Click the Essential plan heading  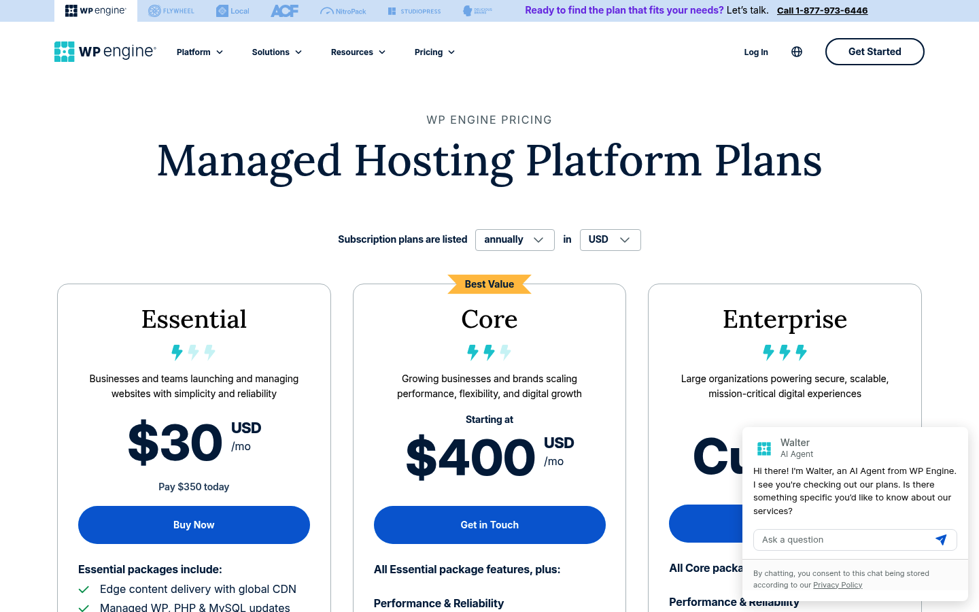point(194,319)
